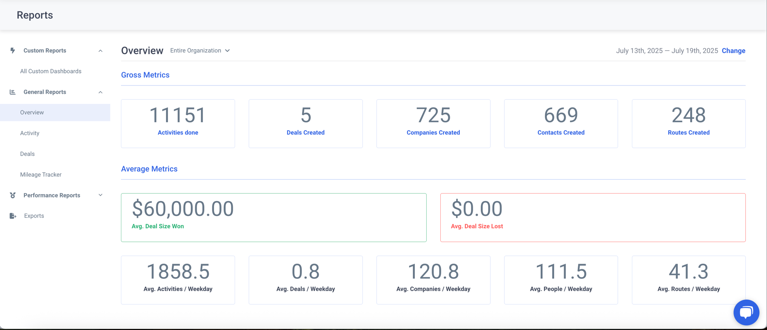
Task: Click the Exports file icon
Action: [x=13, y=216]
